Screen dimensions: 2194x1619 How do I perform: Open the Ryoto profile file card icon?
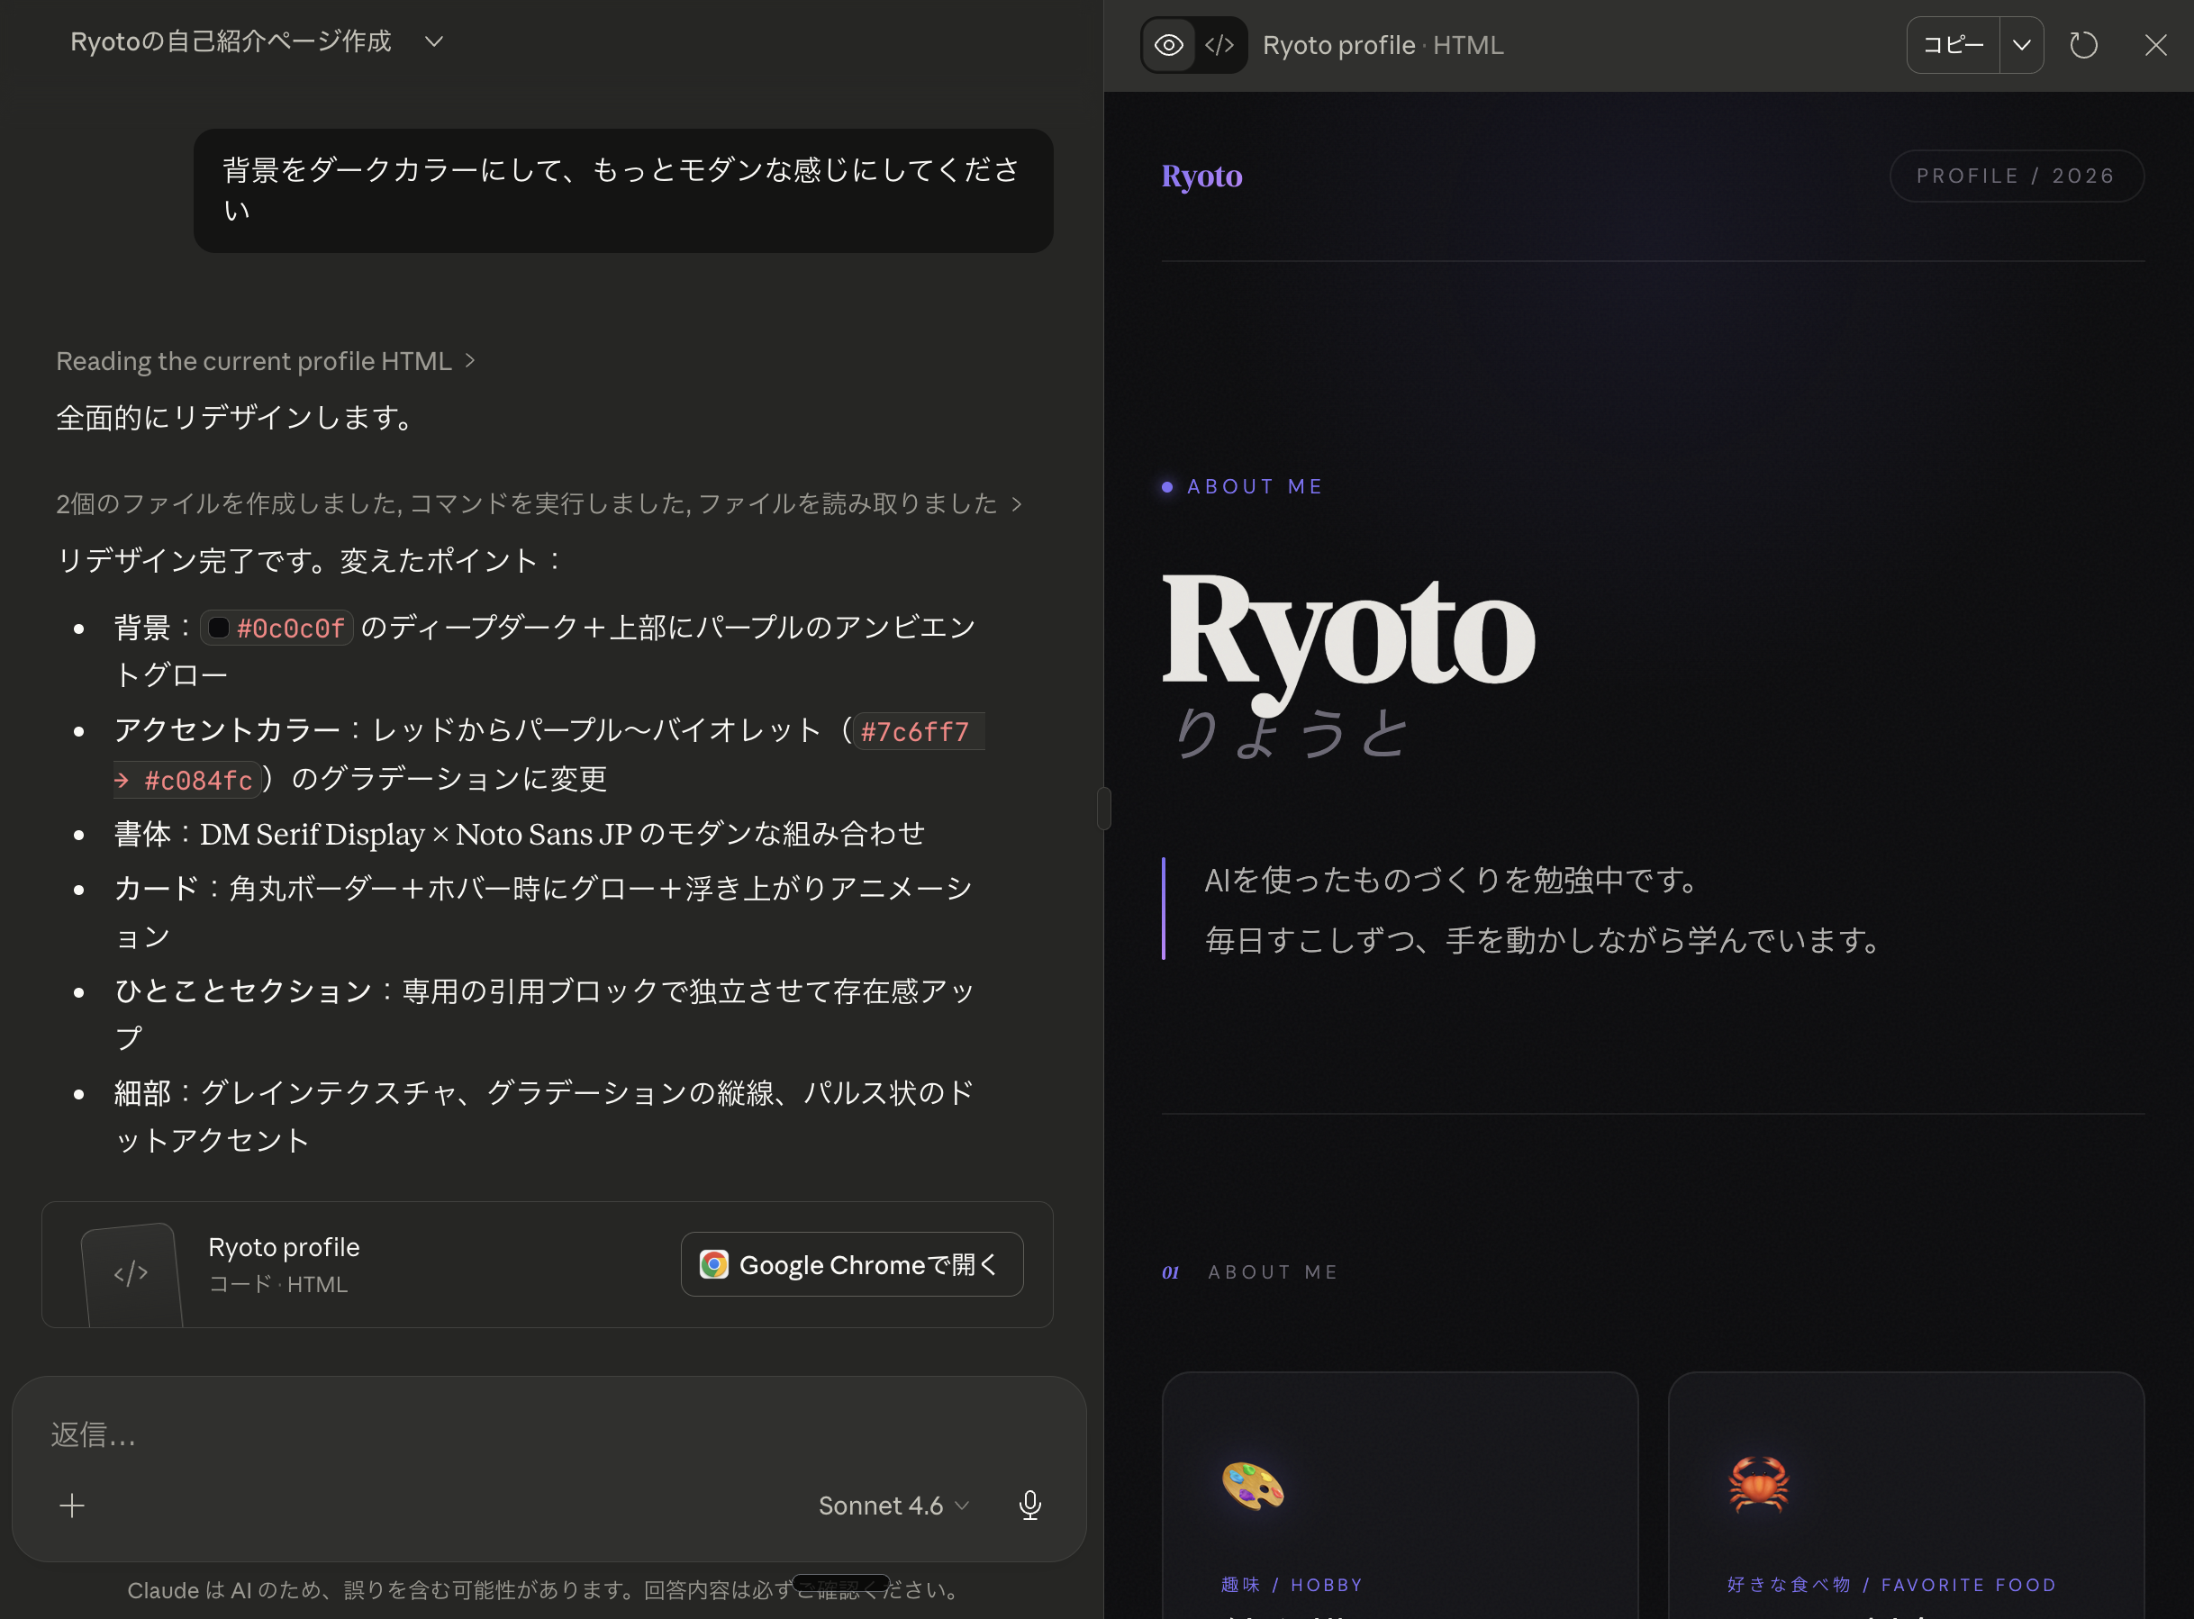131,1272
